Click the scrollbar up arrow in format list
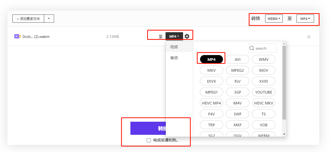The width and height of the screenshot is (336, 152). (284, 43)
